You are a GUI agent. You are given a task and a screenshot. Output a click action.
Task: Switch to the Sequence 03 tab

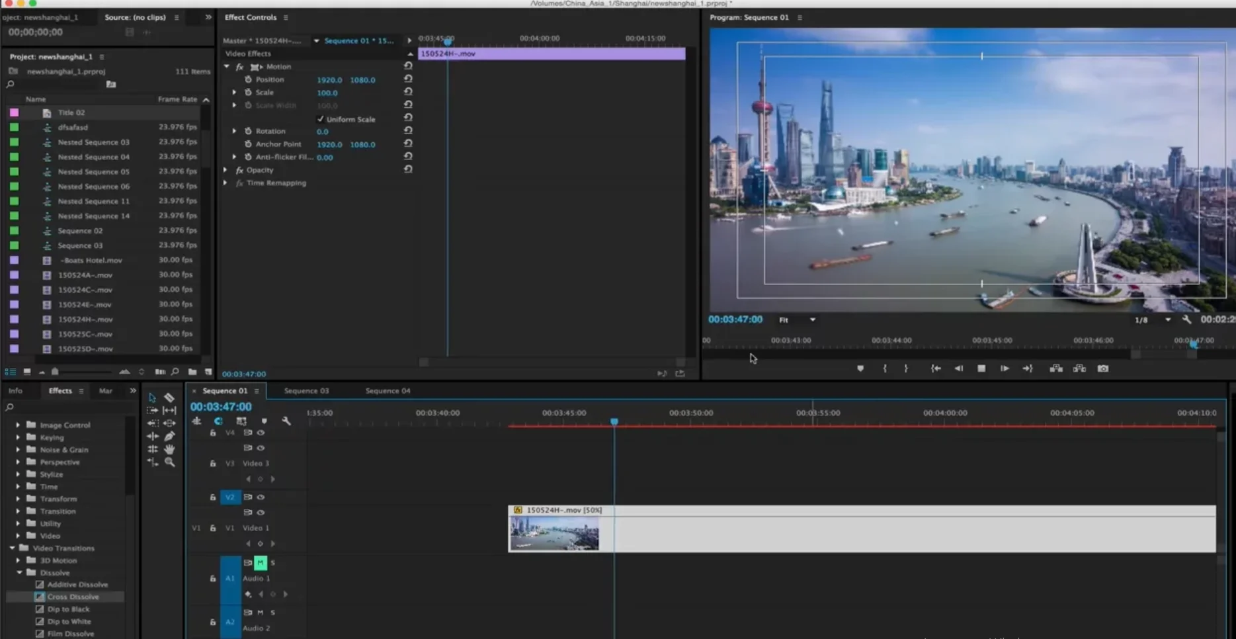(306, 390)
